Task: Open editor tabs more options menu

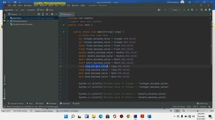Action: (x=210, y=14)
